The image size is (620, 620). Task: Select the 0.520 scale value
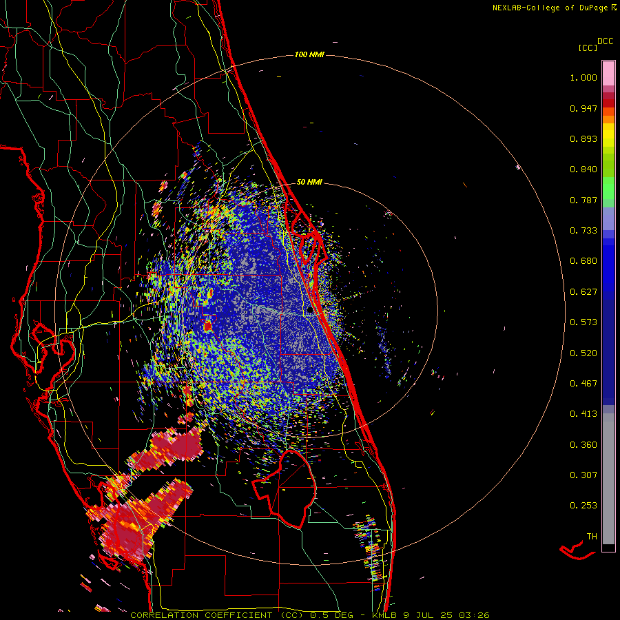tap(583, 353)
